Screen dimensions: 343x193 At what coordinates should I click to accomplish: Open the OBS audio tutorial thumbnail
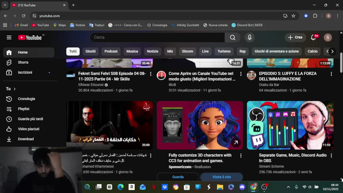tap(290, 125)
